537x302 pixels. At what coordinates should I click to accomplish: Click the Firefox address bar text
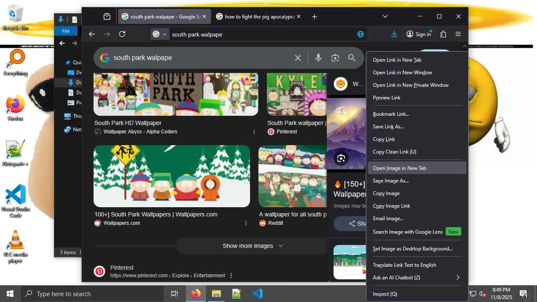click(197, 34)
